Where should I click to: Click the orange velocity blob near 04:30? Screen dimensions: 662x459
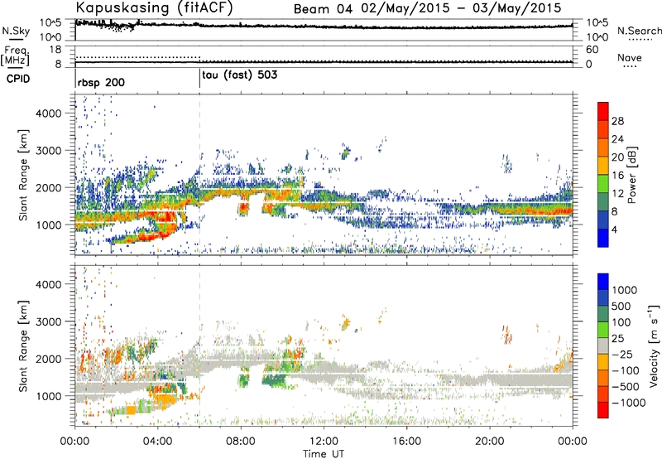point(165,399)
